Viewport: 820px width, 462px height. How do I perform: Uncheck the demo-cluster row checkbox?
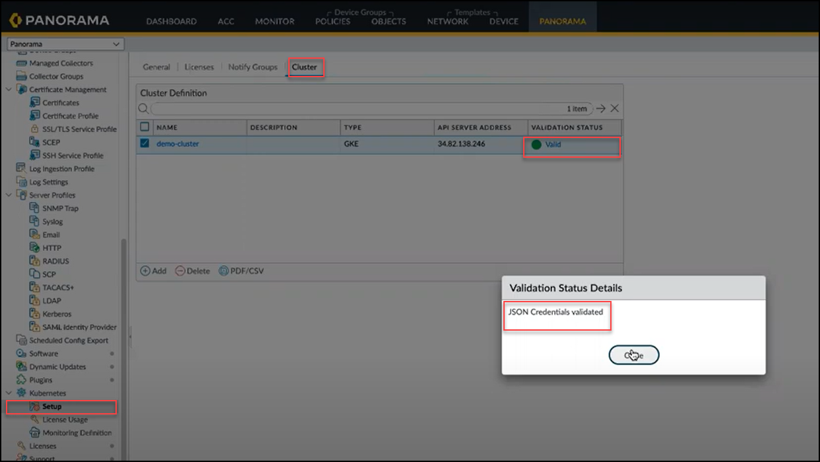[145, 143]
